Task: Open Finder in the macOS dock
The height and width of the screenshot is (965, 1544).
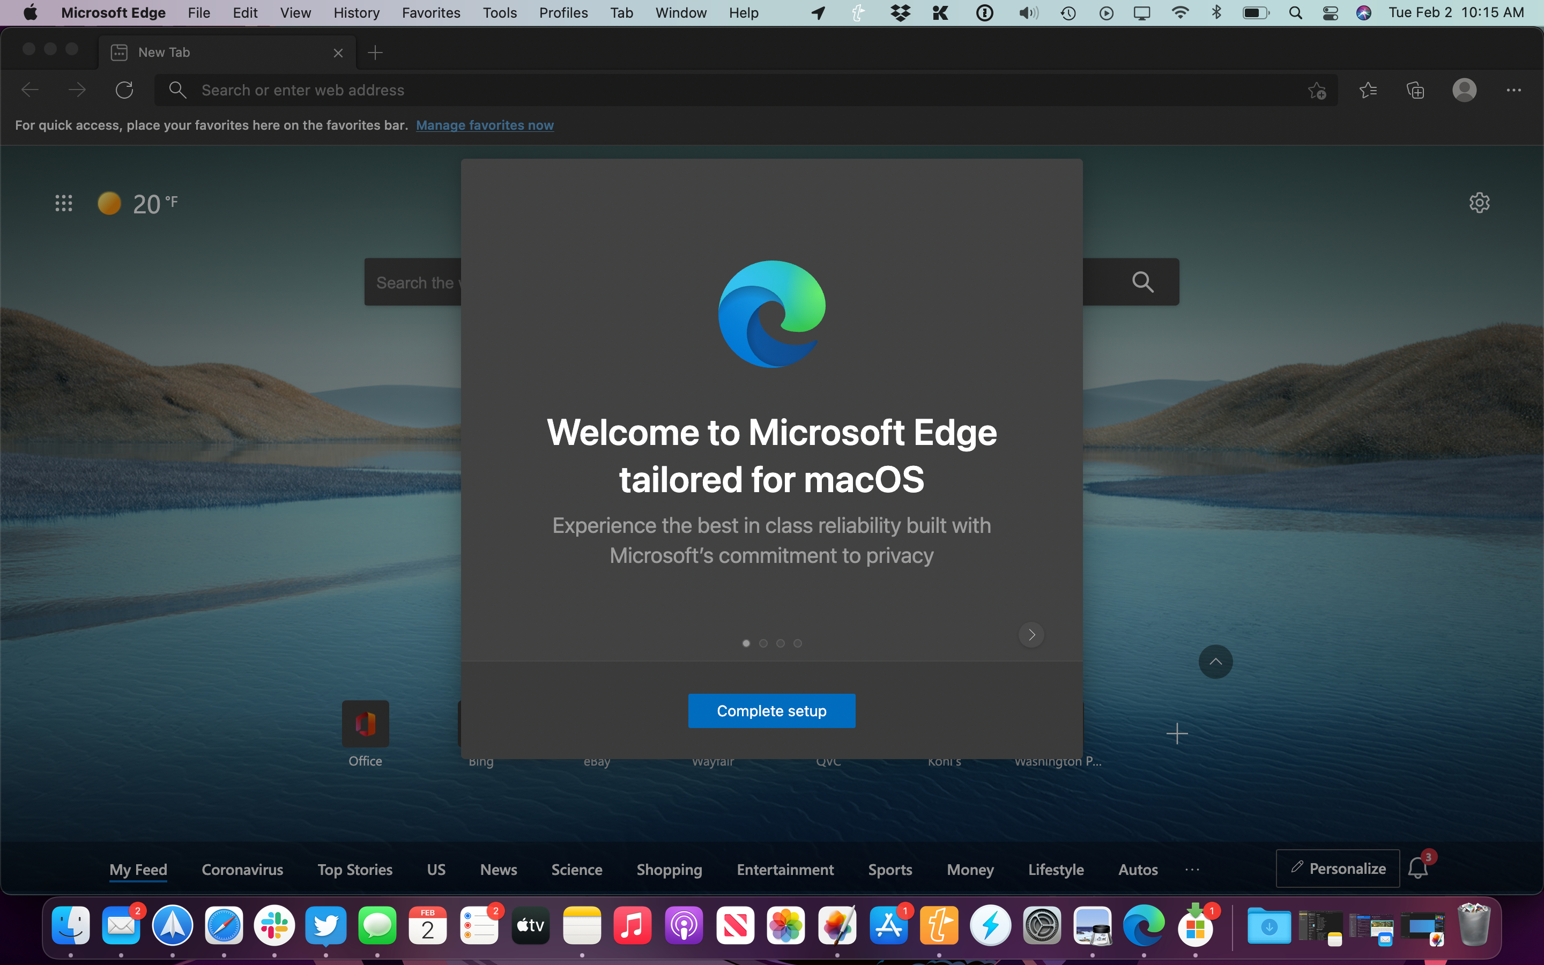Action: tap(70, 924)
